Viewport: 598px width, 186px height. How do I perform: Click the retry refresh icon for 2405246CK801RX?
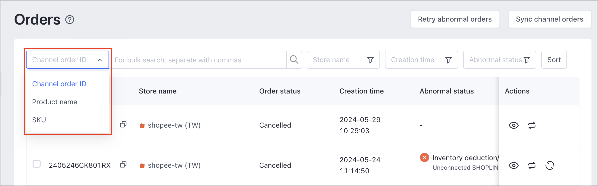click(550, 165)
